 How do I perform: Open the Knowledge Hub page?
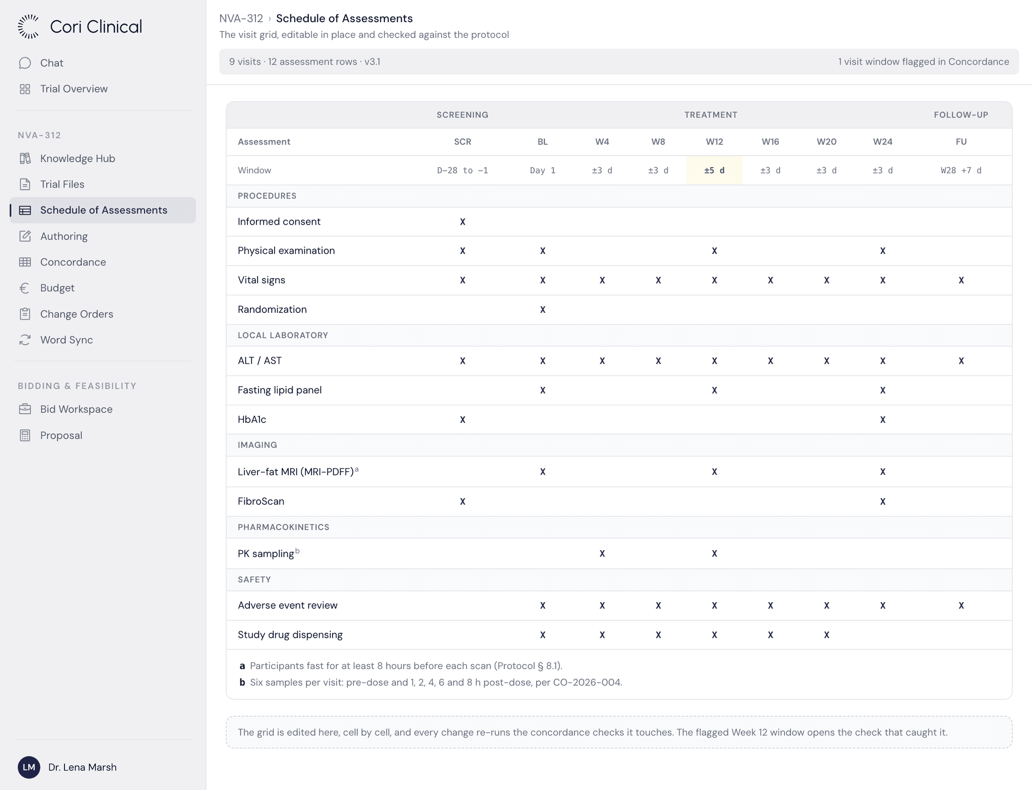tap(103, 159)
